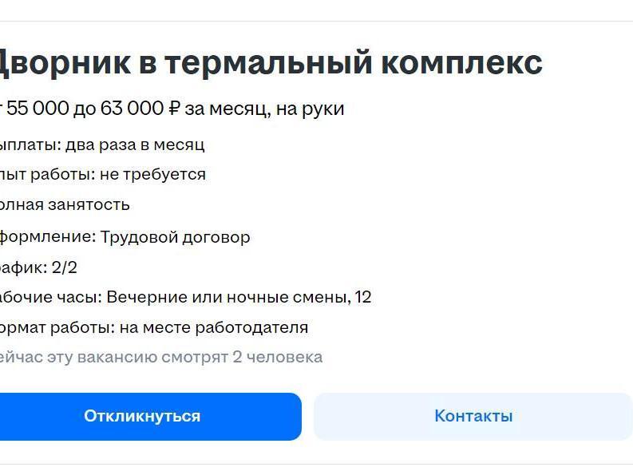633x475 pixels.
Task: Click the Оформление label
Action: (46, 237)
